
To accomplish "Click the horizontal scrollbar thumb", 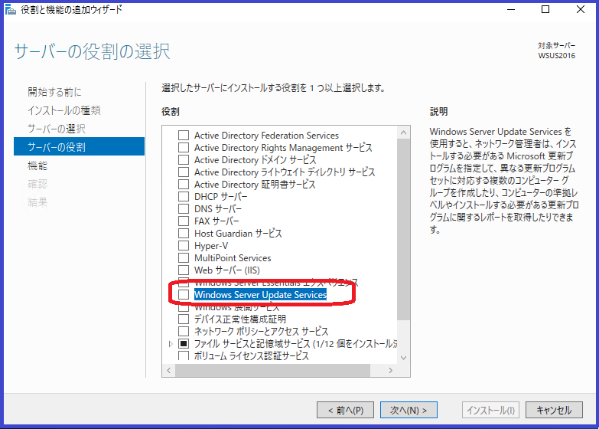I will pyautogui.click(x=272, y=370).
